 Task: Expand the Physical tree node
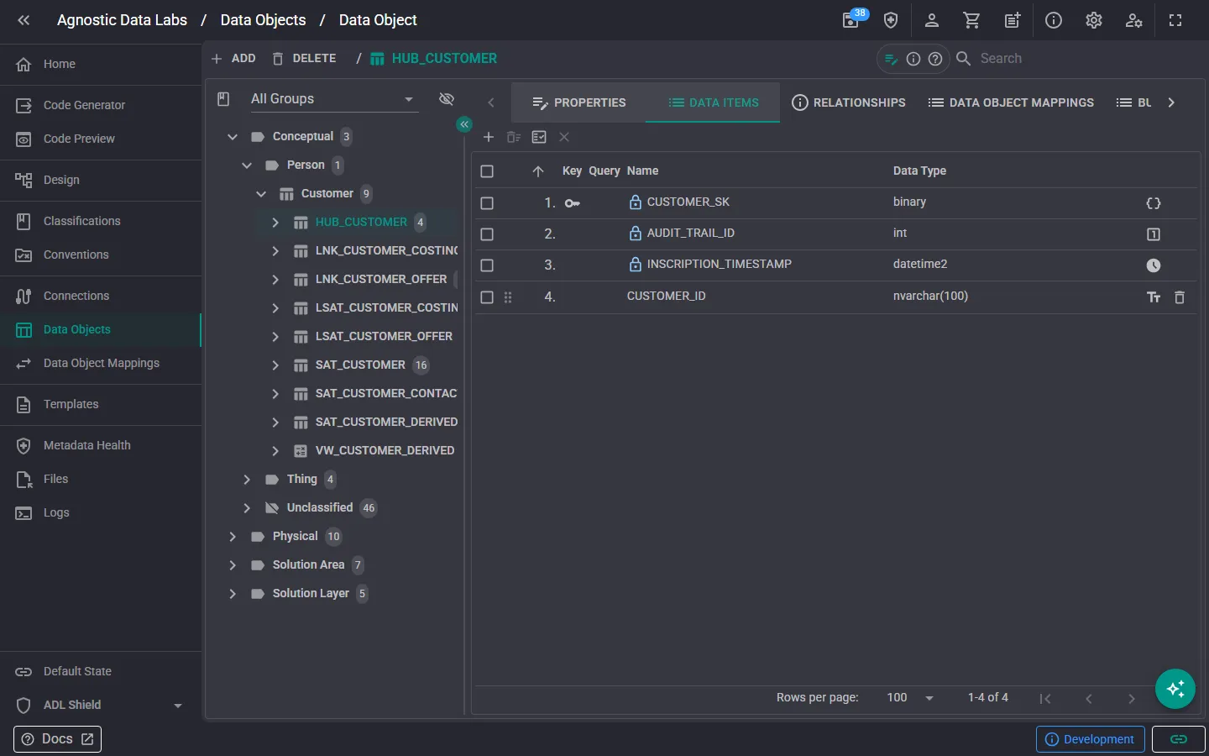pyautogui.click(x=233, y=537)
